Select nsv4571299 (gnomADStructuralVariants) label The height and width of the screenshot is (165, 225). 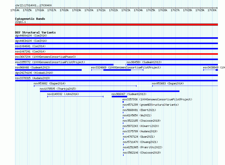151,105
